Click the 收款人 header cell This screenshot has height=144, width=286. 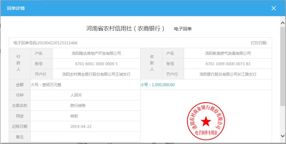click(151, 64)
